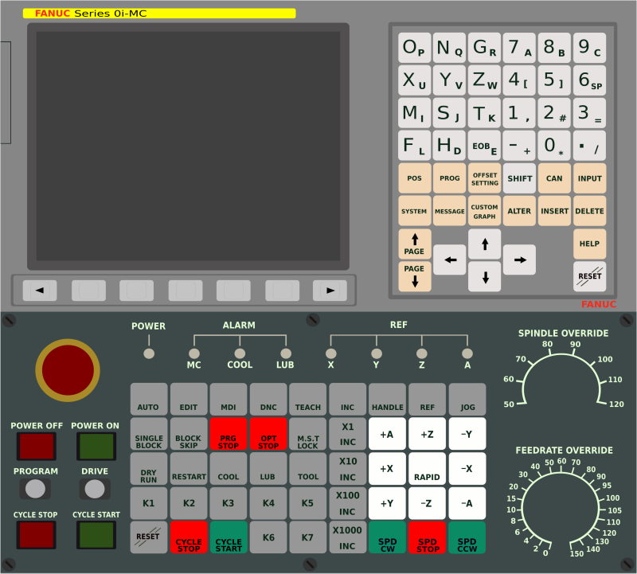
Task: Open the MESSAGE screen
Action: [449, 211]
